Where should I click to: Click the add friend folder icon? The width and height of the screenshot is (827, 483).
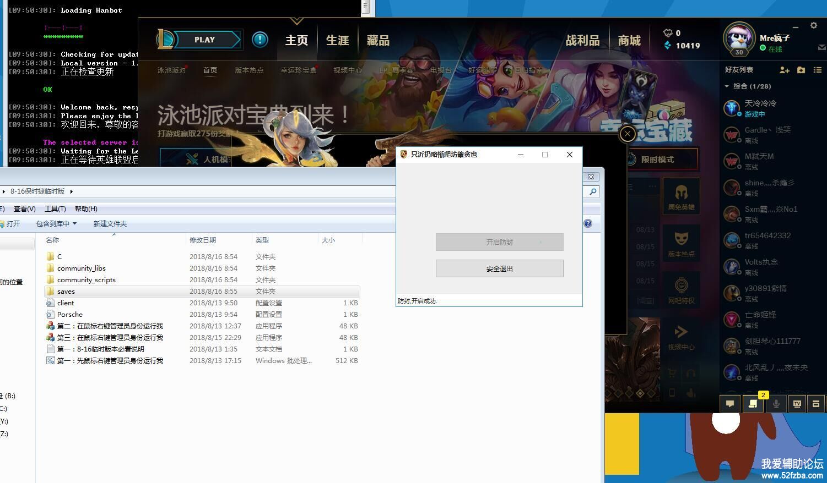(801, 70)
